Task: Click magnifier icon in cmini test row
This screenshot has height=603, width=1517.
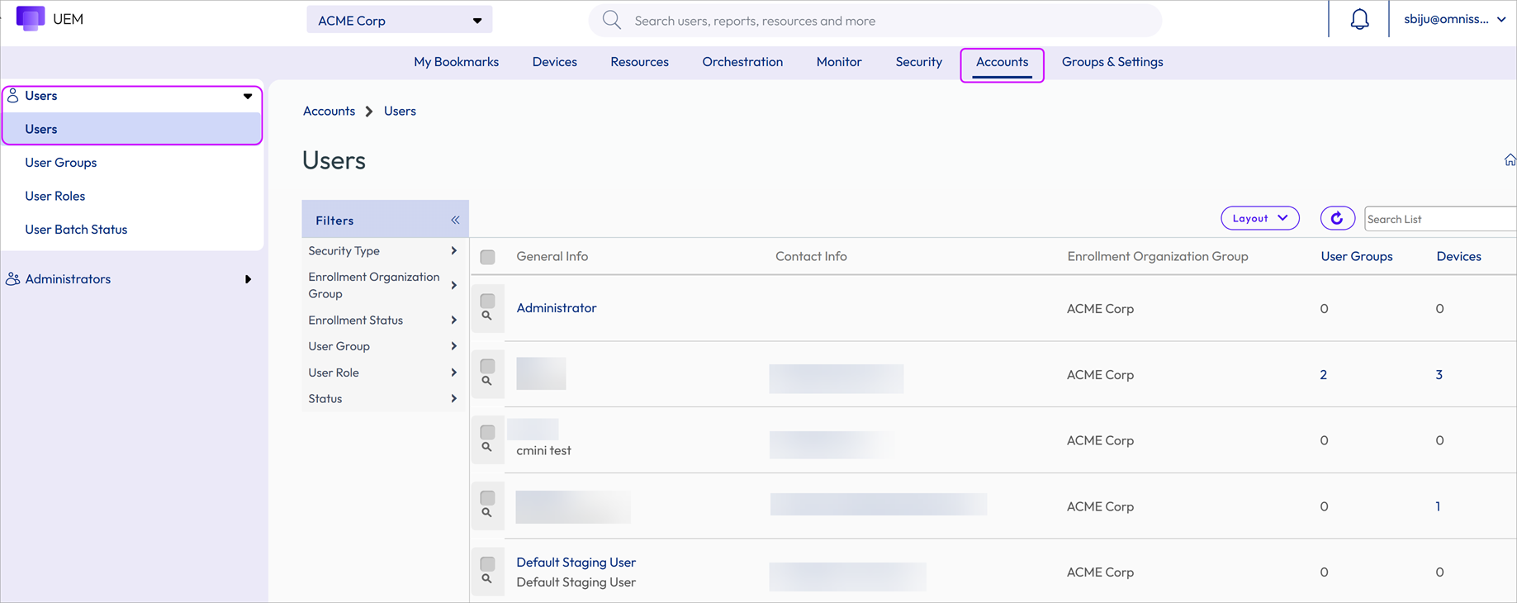Action: (487, 447)
